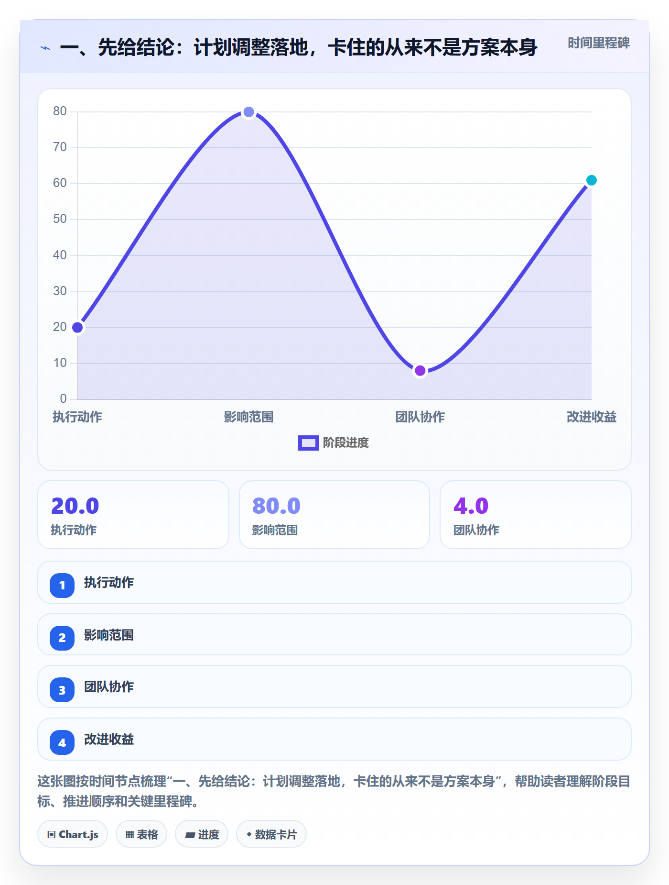Select the 影响范围 peak data point at 80

248,112
